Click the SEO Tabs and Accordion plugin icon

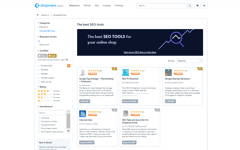125,114
